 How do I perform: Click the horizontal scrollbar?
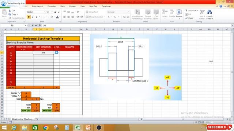coord(183,119)
